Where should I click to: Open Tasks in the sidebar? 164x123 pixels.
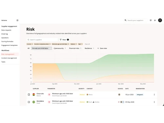pos(3,62)
